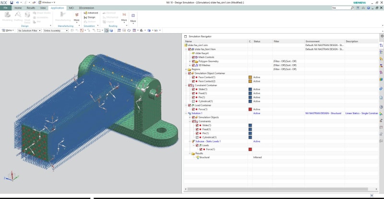Image resolution: width=384 pixels, height=199 pixels.
Task: Open the Entire Assembly scope dropdown
Action: coord(56,31)
